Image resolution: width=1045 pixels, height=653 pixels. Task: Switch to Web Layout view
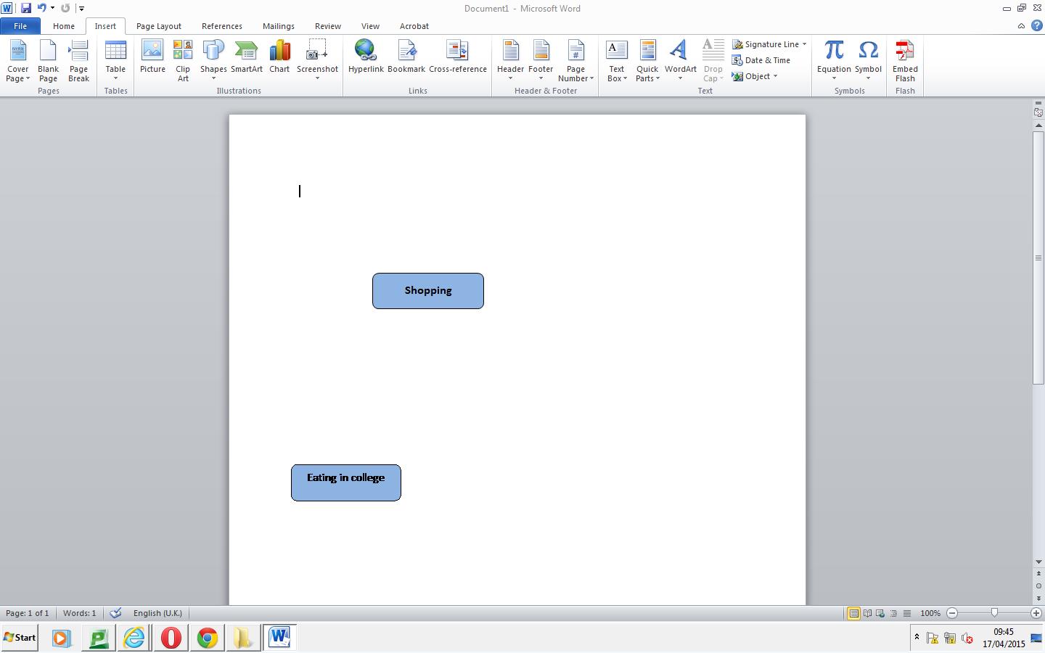coord(880,613)
